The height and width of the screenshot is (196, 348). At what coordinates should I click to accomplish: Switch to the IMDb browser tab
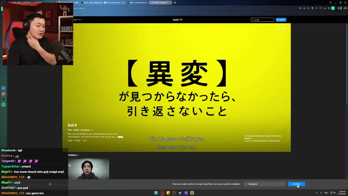coord(69,2)
